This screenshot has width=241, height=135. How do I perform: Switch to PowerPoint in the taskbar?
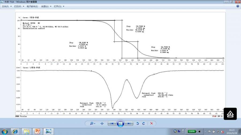pyautogui.click(x=37, y=132)
